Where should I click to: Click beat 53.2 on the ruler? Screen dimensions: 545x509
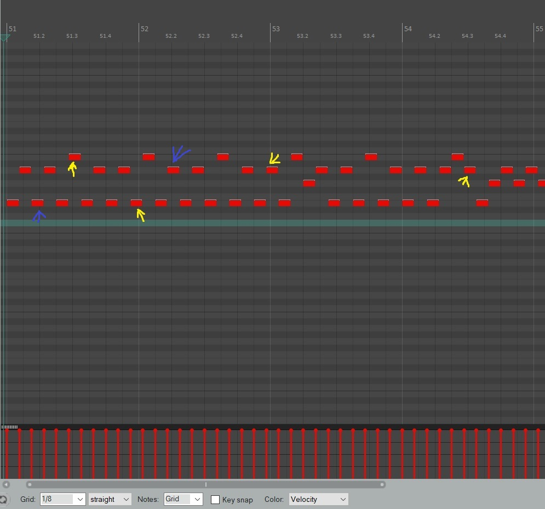click(x=302, y=36)
